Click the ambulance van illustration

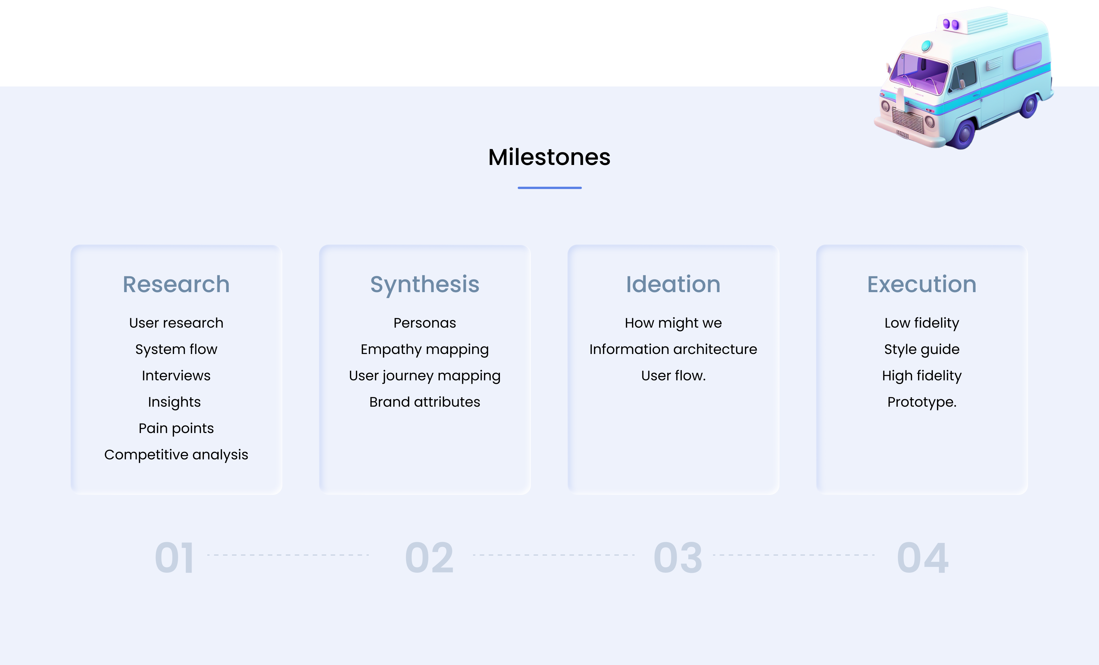(963, 78)
